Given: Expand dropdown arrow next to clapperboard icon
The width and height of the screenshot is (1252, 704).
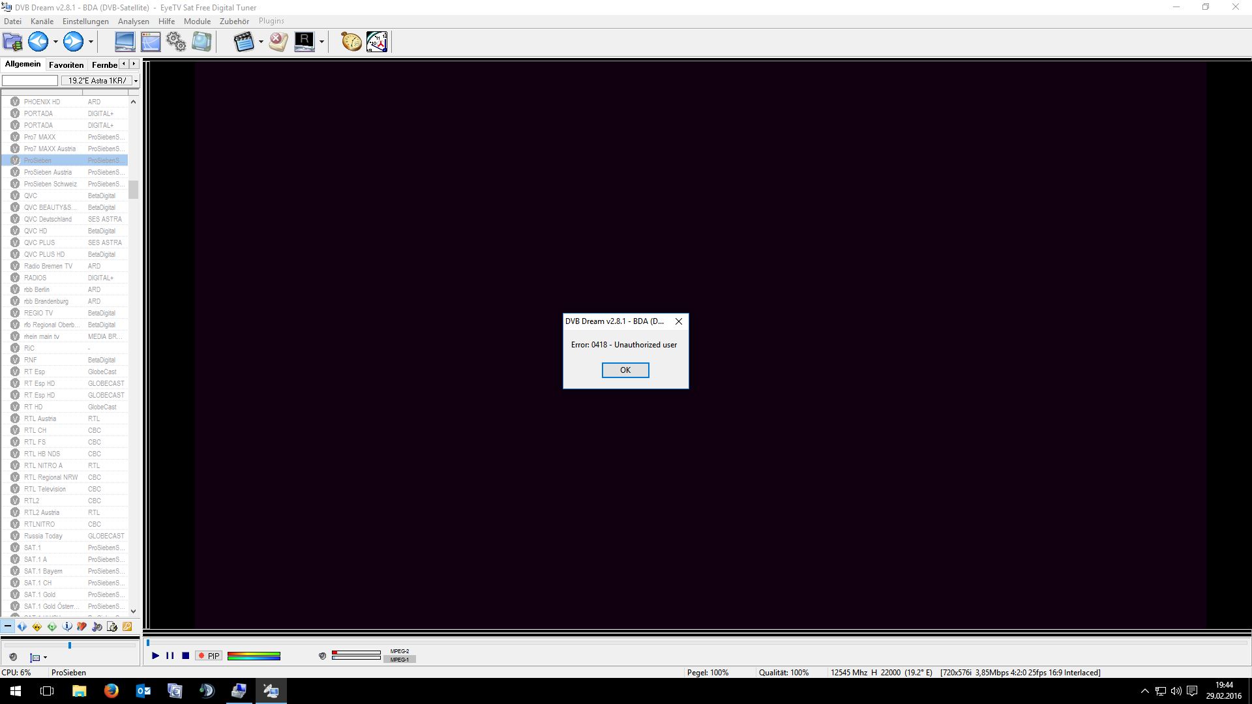Looking at the screenshot, I should (261, 42).
